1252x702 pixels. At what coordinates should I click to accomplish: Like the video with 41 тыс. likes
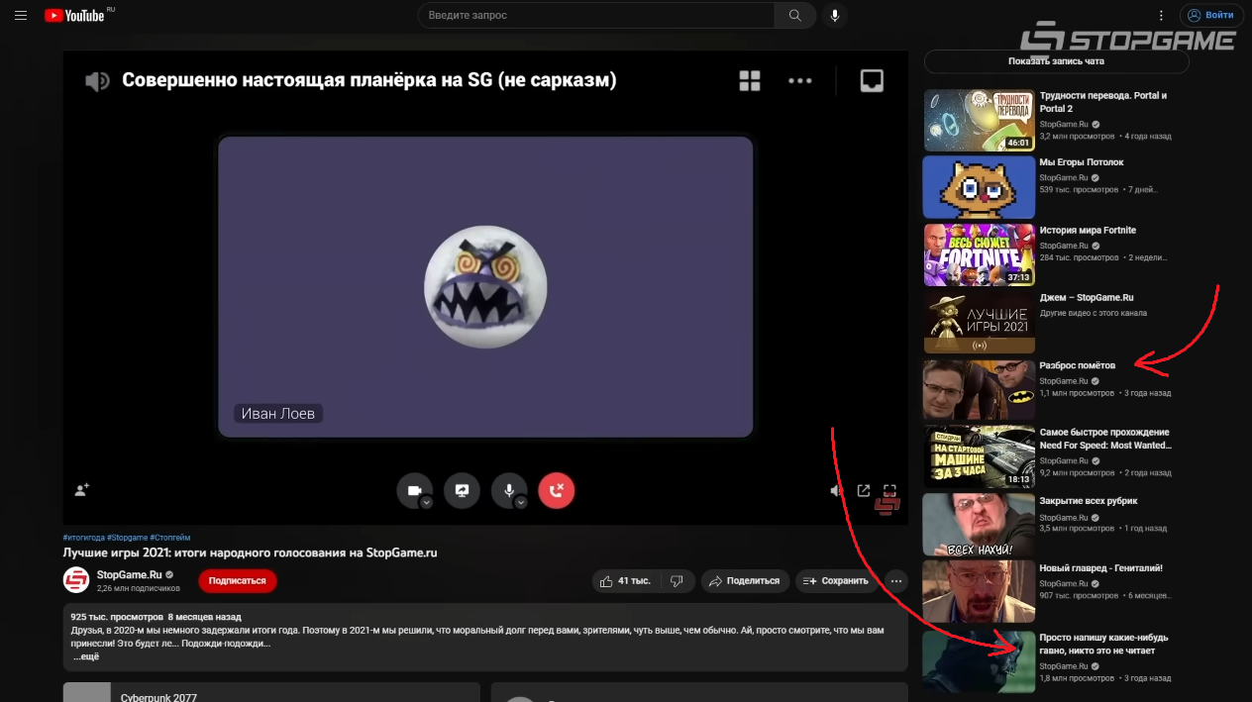tap(626, 581)
